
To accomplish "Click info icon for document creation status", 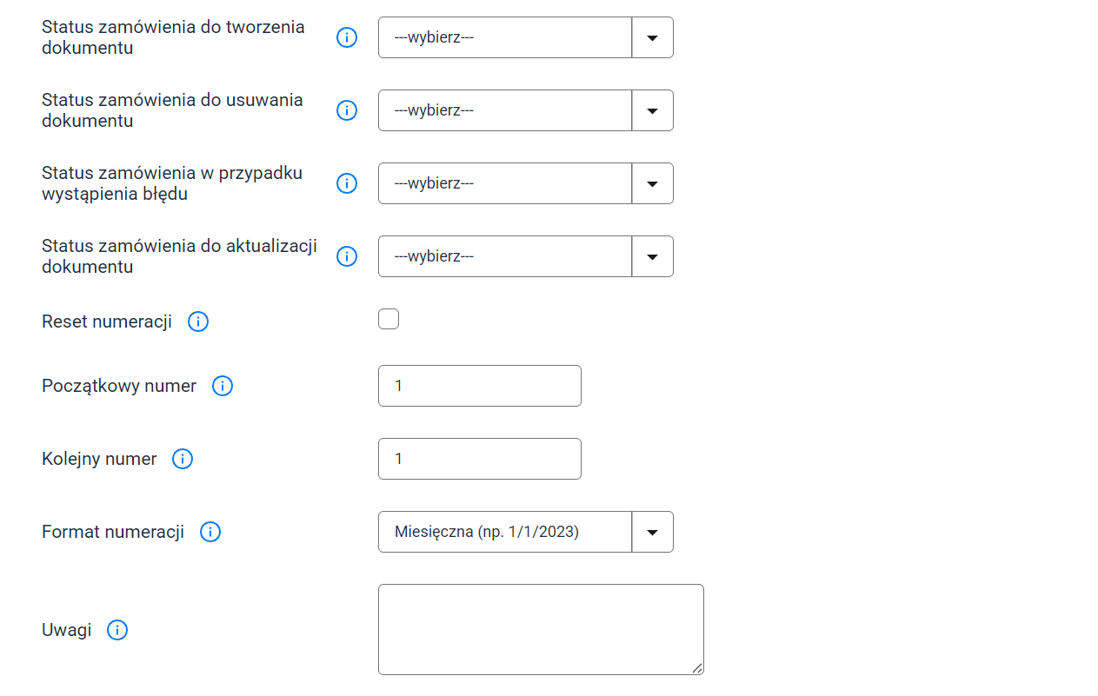I will click(347, 37).
